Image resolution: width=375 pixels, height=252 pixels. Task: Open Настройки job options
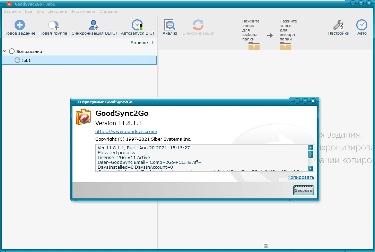coord(338,27)
